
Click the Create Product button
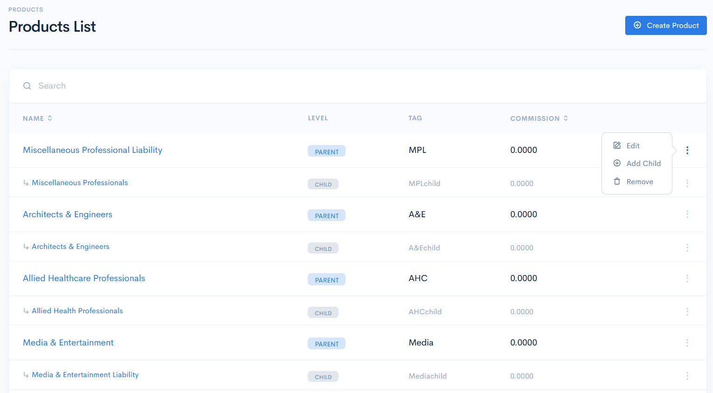(x=665, y=26)
